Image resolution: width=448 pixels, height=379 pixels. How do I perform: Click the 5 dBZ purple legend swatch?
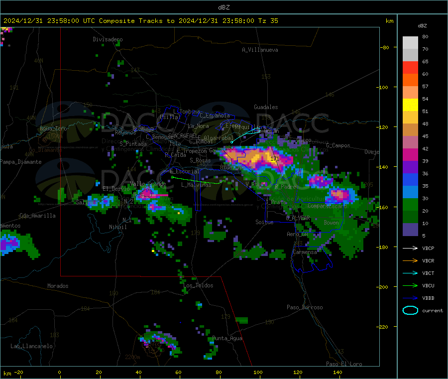click(x=410, y=230)
